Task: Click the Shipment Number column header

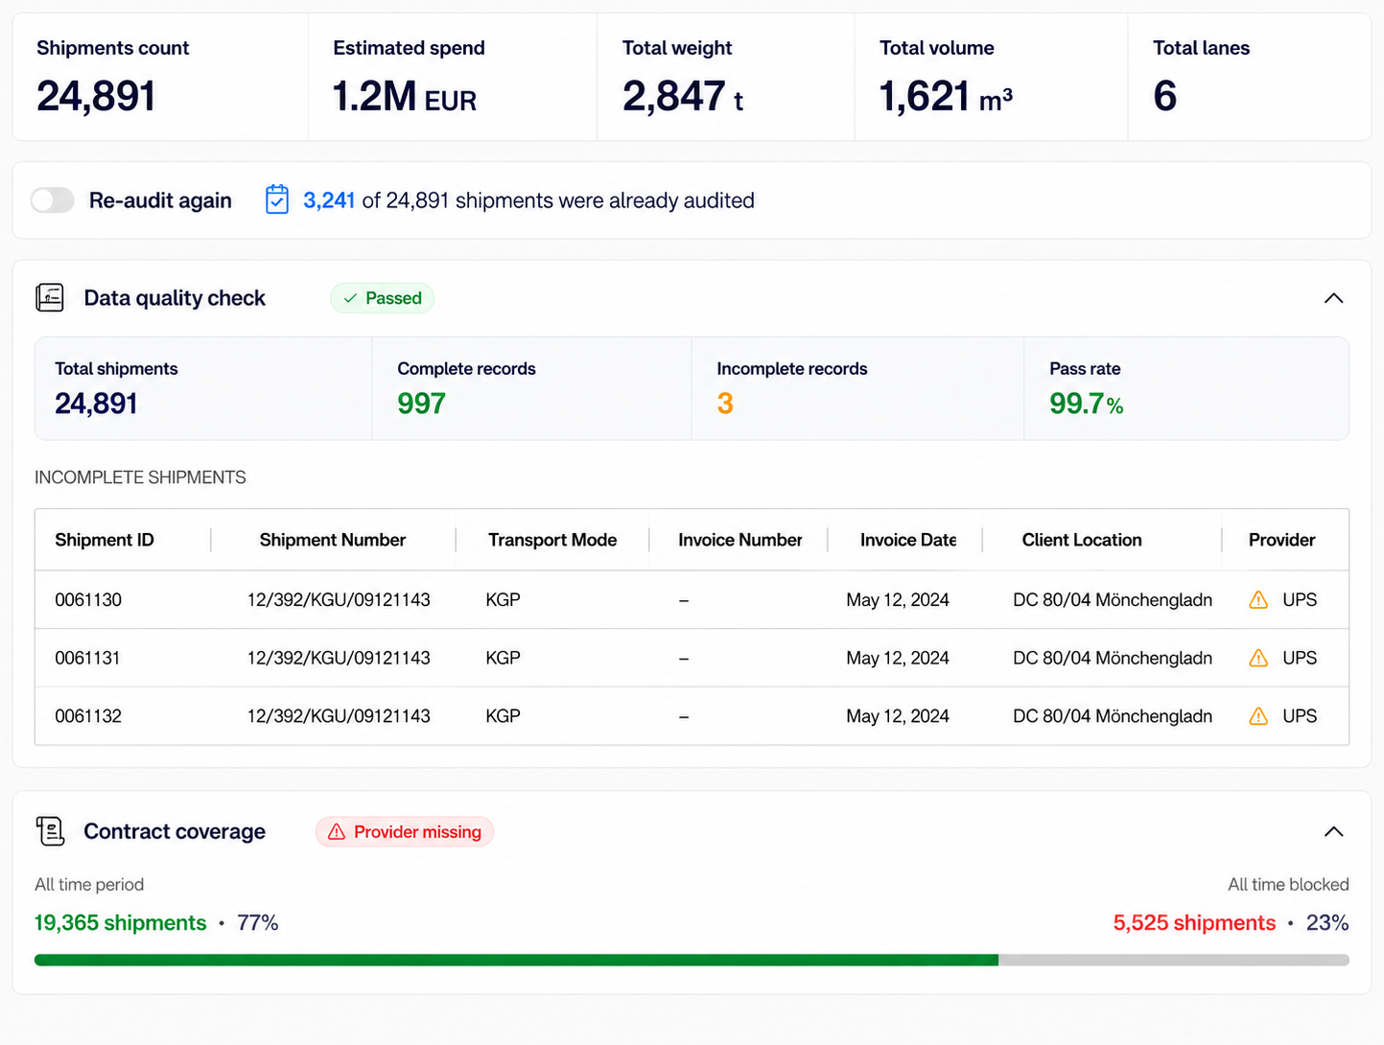Action: 333,540
